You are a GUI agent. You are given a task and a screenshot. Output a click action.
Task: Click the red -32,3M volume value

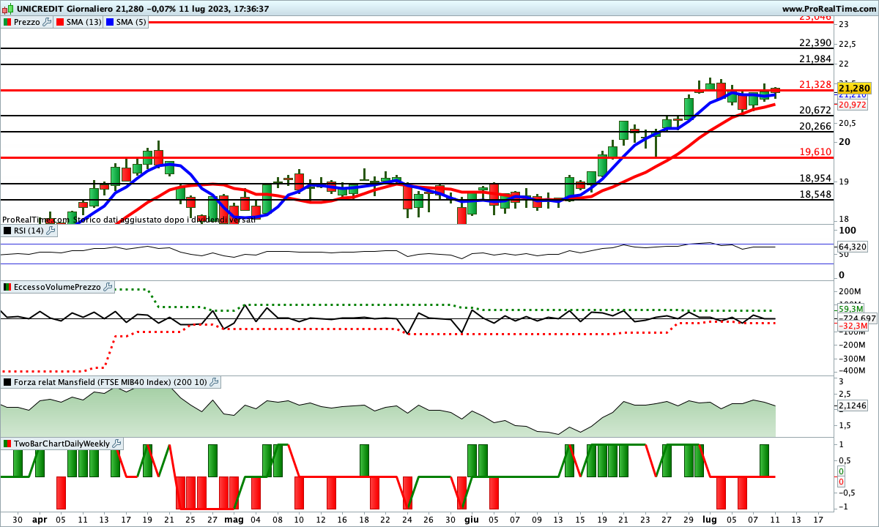pyautogui.click(x=852, y=325)
